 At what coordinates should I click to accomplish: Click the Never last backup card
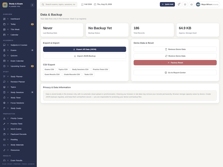[x=62, y=30]
